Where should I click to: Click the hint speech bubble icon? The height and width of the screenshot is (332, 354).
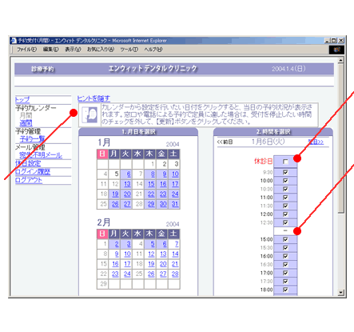coord(89,115)
